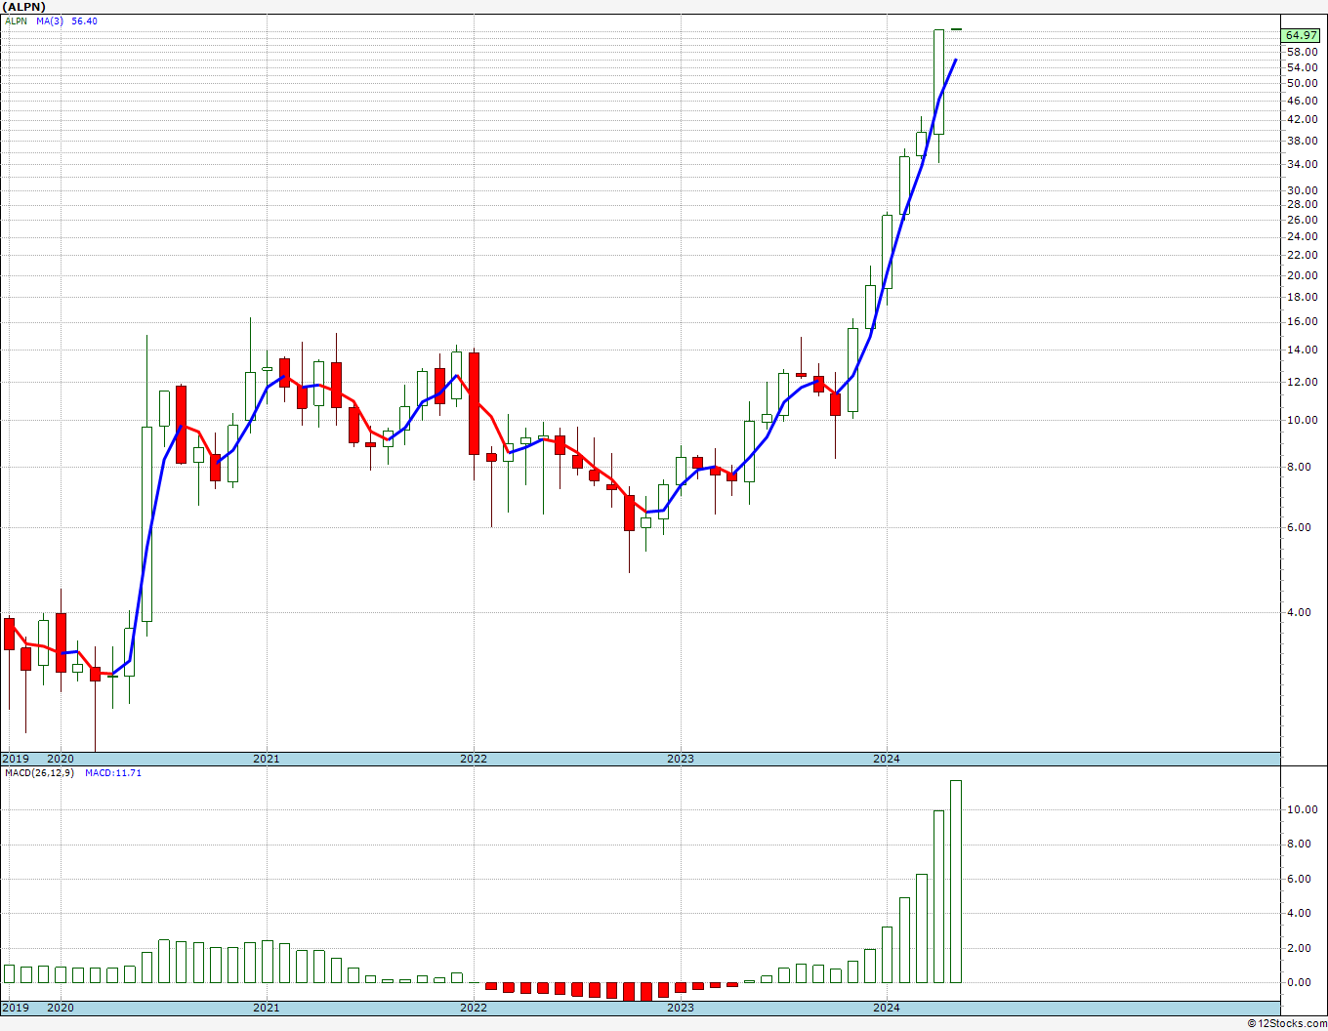Select the 22.00 price axis label

click(1303, 255)
